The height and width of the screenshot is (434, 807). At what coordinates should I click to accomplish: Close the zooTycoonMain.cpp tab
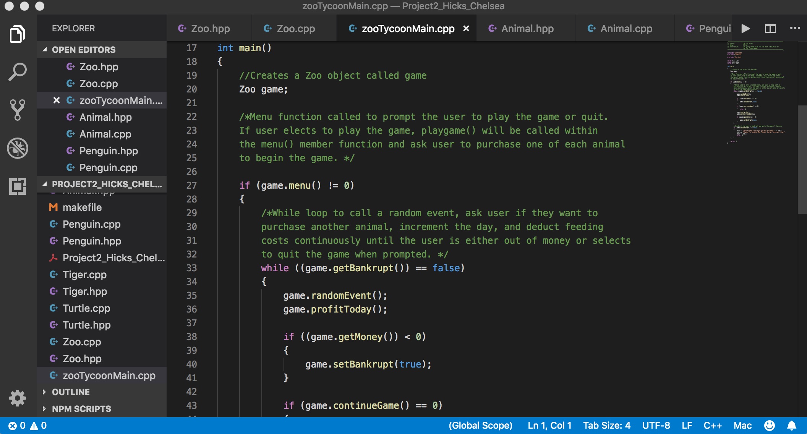(x=466, y=29)
